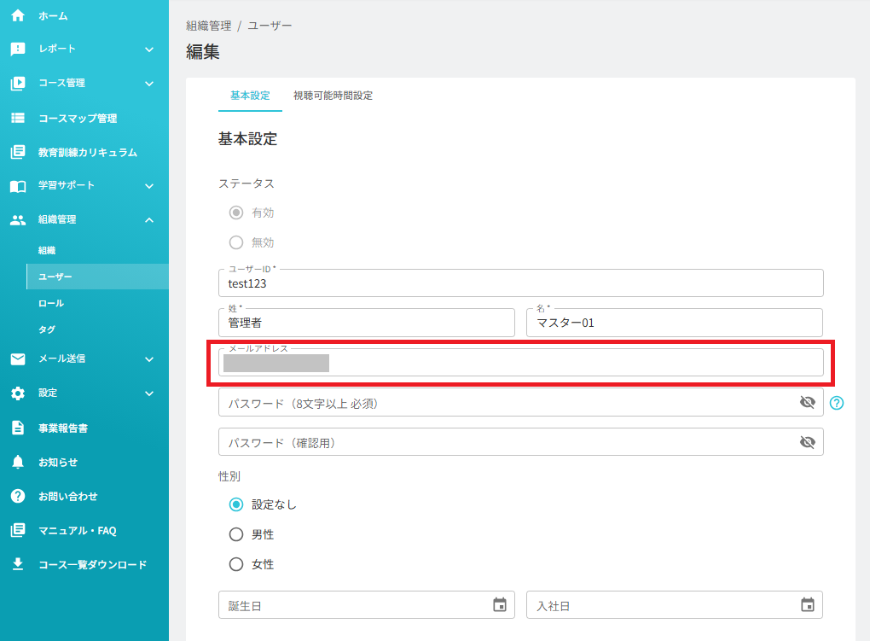Click the 事業報告書 document icon
Image resolution: width=870 pixels, height=641 pixels.
point(18,428)
